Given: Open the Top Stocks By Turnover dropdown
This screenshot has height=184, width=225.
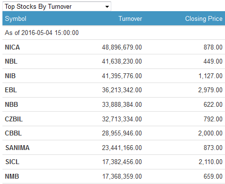Looking at the screenshot, I should (57, 6).
